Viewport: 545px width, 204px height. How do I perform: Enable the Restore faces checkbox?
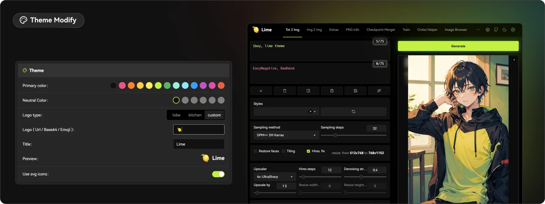coord(255,151)
